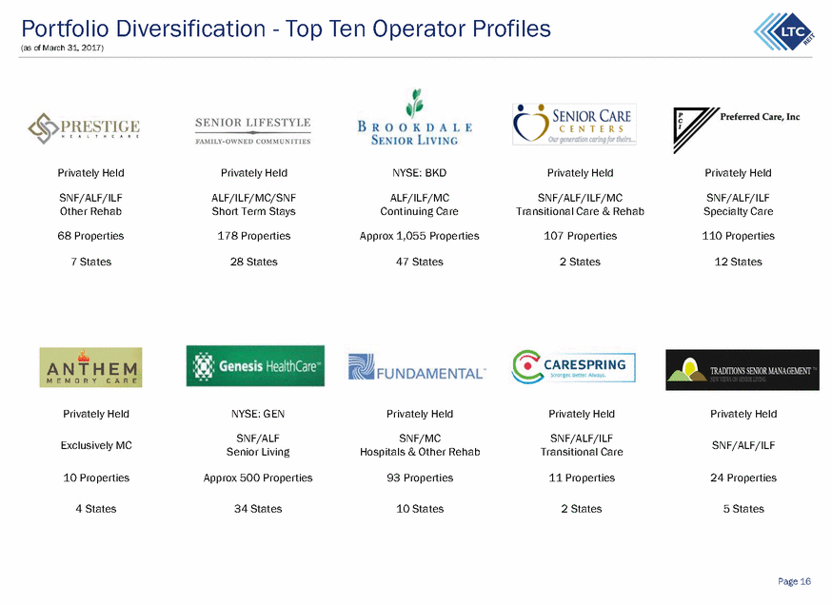Select 'Transitional Care' under CareSpring

click(x=582, y=452)
